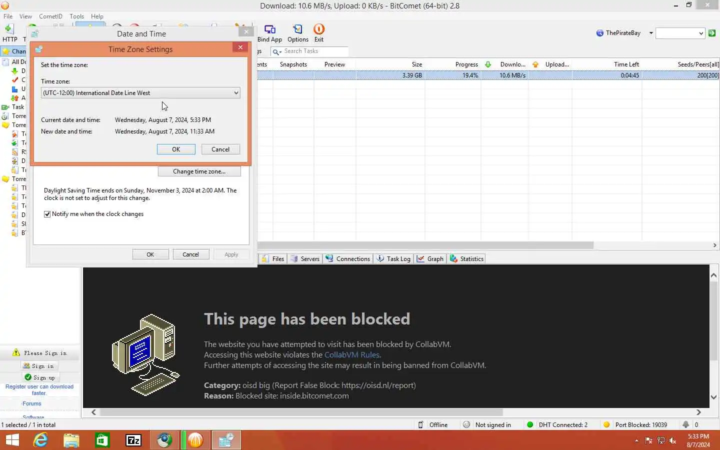Open 7-Zip from taskbar
Viewport: 720px width, 450px height.
tap(133, 440)
